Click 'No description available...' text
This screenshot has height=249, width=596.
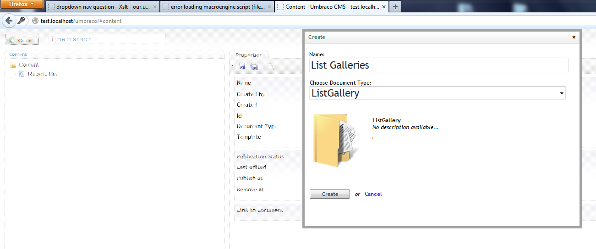point(405,127)
